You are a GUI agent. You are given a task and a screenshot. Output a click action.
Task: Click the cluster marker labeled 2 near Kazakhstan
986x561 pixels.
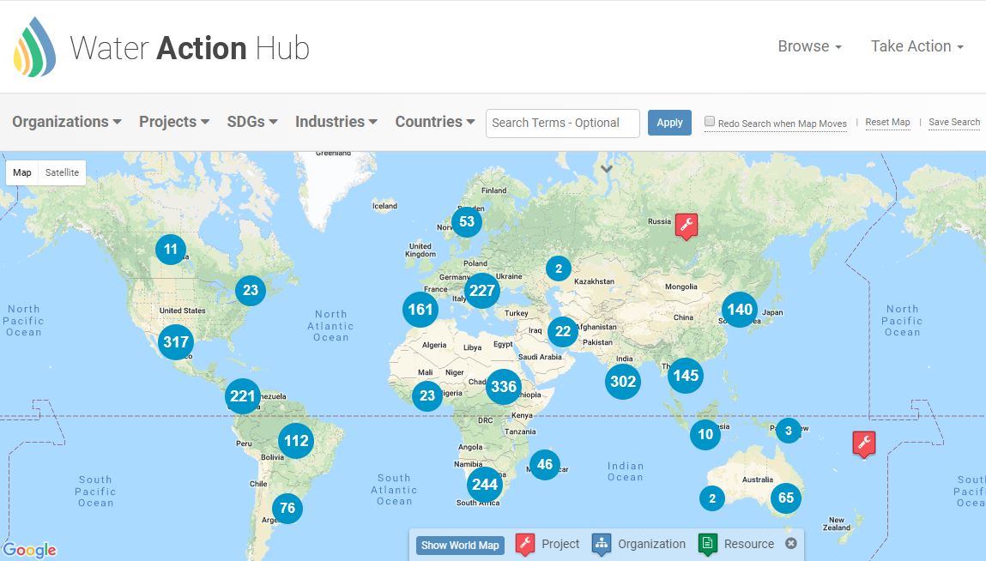point(559,268)
